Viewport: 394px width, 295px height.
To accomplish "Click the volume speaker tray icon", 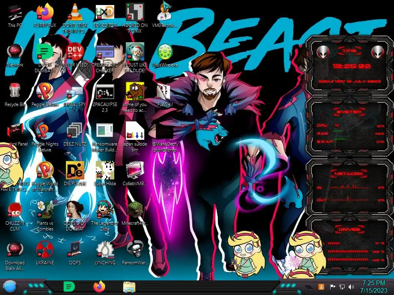I will [351, 287].
